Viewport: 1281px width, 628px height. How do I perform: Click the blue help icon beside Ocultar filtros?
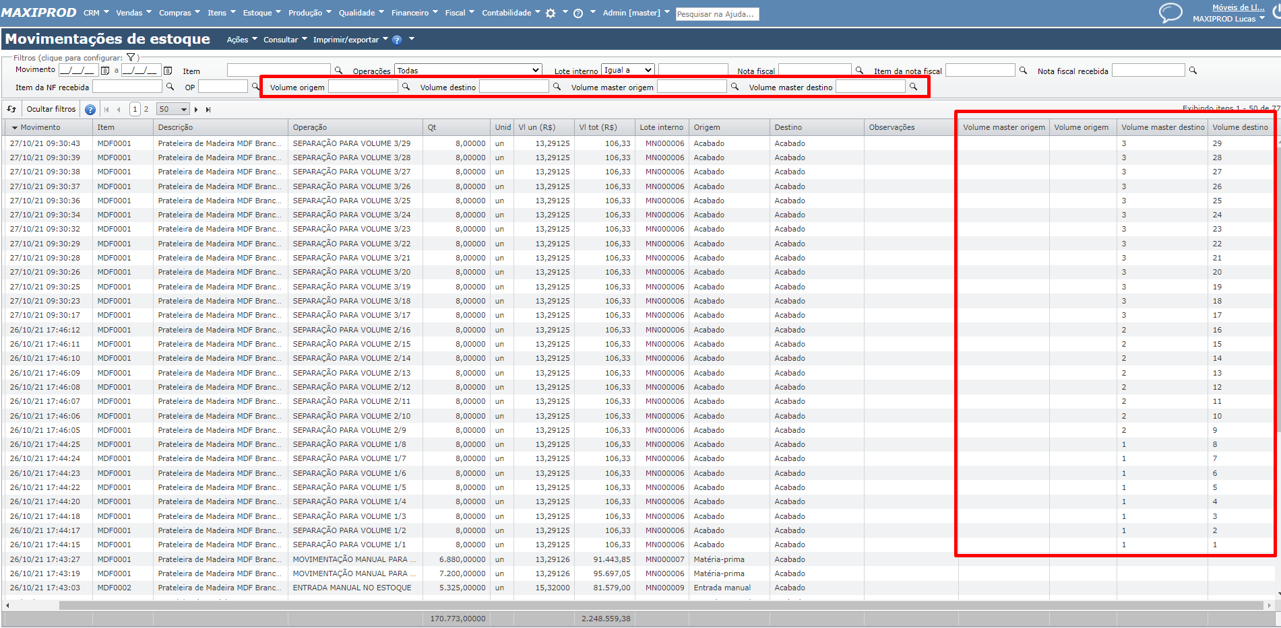[x=90, y=110]
